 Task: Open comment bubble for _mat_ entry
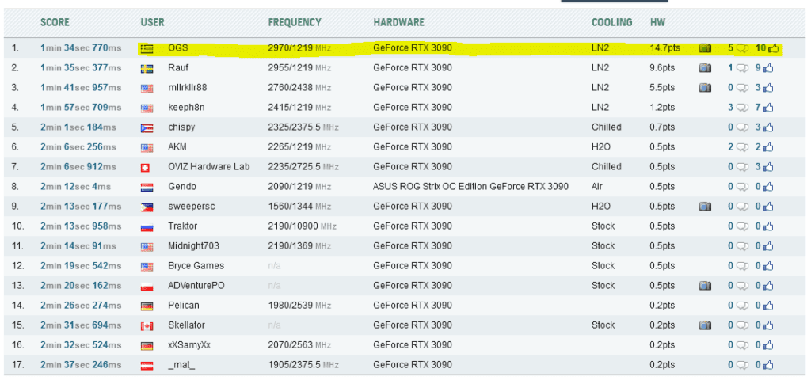pos(742,365)
